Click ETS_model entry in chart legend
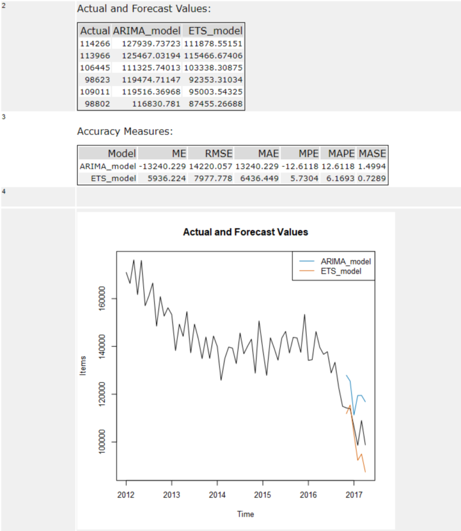 pyautogui.click(x=341, y=271)
